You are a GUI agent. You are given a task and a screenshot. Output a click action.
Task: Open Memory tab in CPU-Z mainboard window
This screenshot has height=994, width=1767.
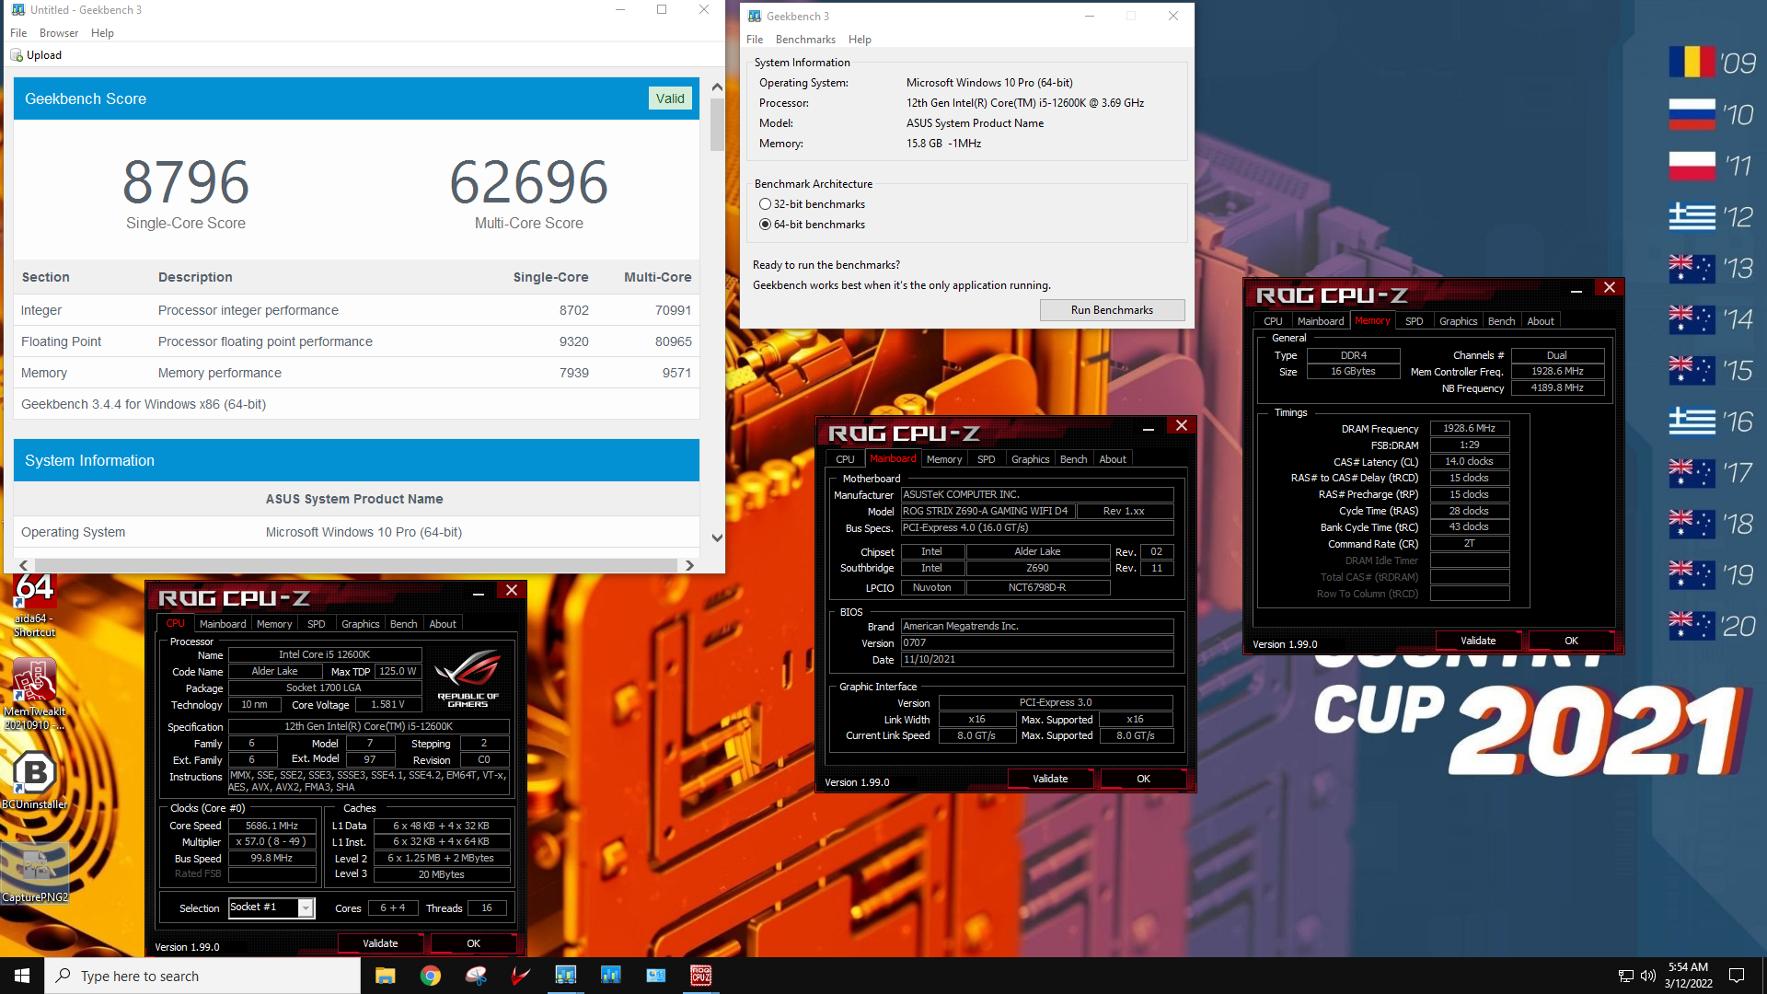[943, 459]
